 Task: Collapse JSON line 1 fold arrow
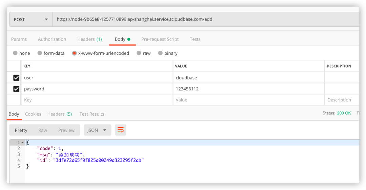coord(22,143)
